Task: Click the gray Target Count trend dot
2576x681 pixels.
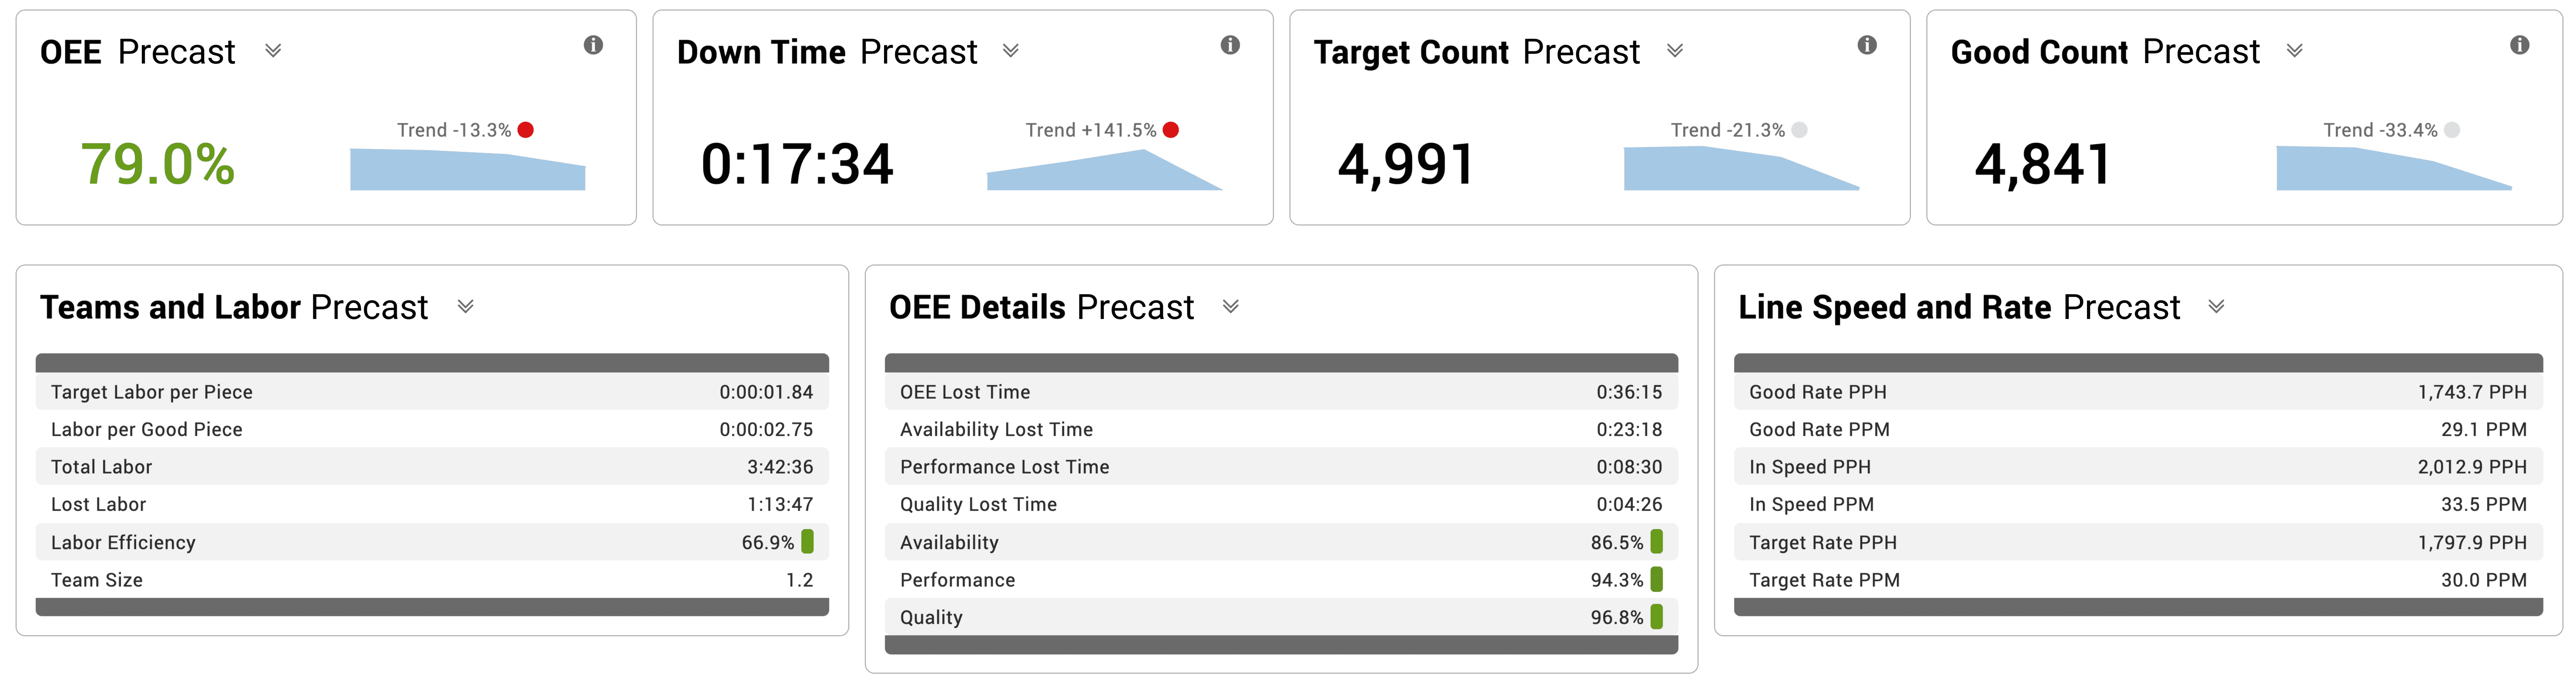Action: [x=1799, y=130]
